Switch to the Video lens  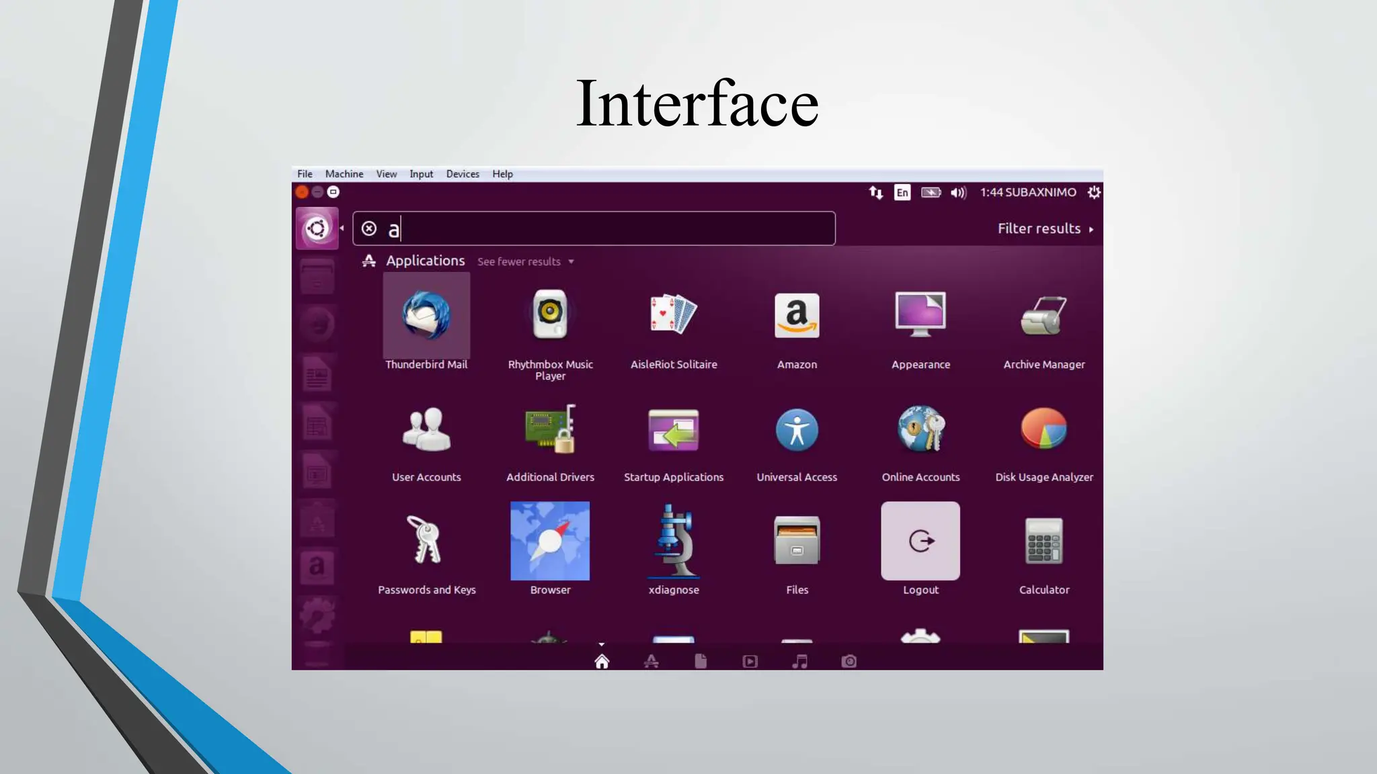click(750, 662)
